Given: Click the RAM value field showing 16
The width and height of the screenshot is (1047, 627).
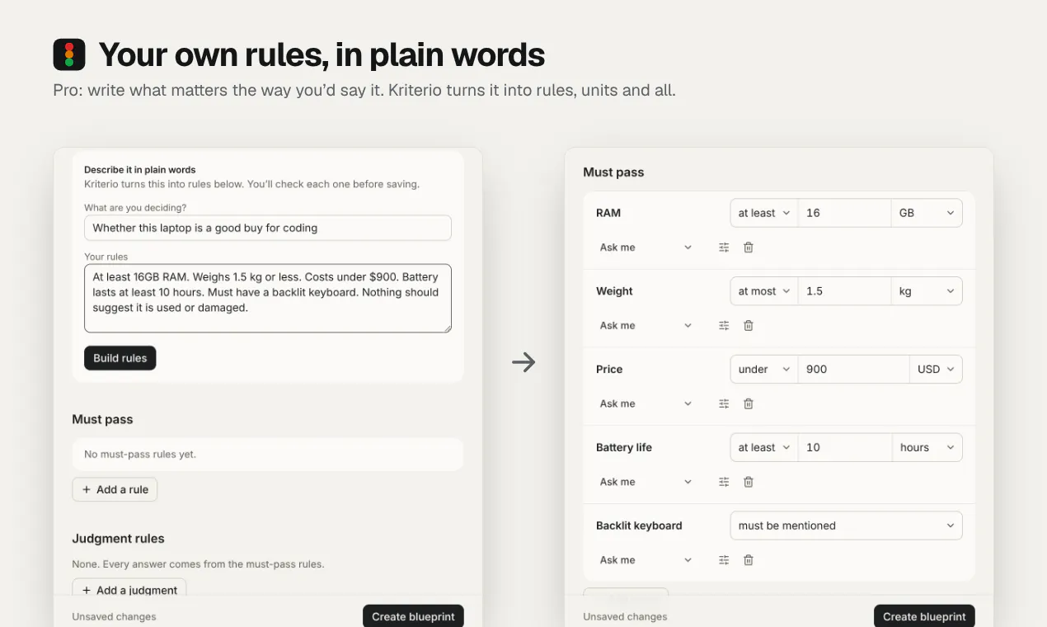Looking at the screenshot, I should (844, 213).
